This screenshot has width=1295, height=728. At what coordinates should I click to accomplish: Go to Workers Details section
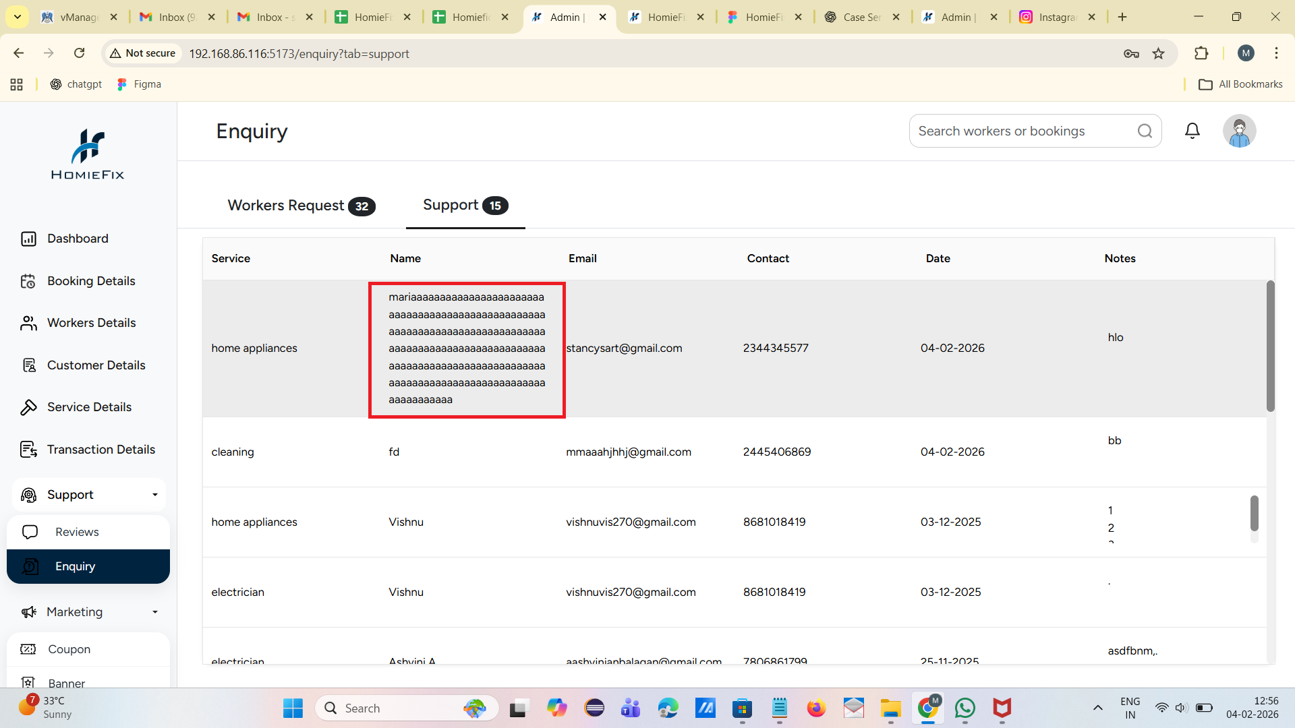(x=91, y=323)
